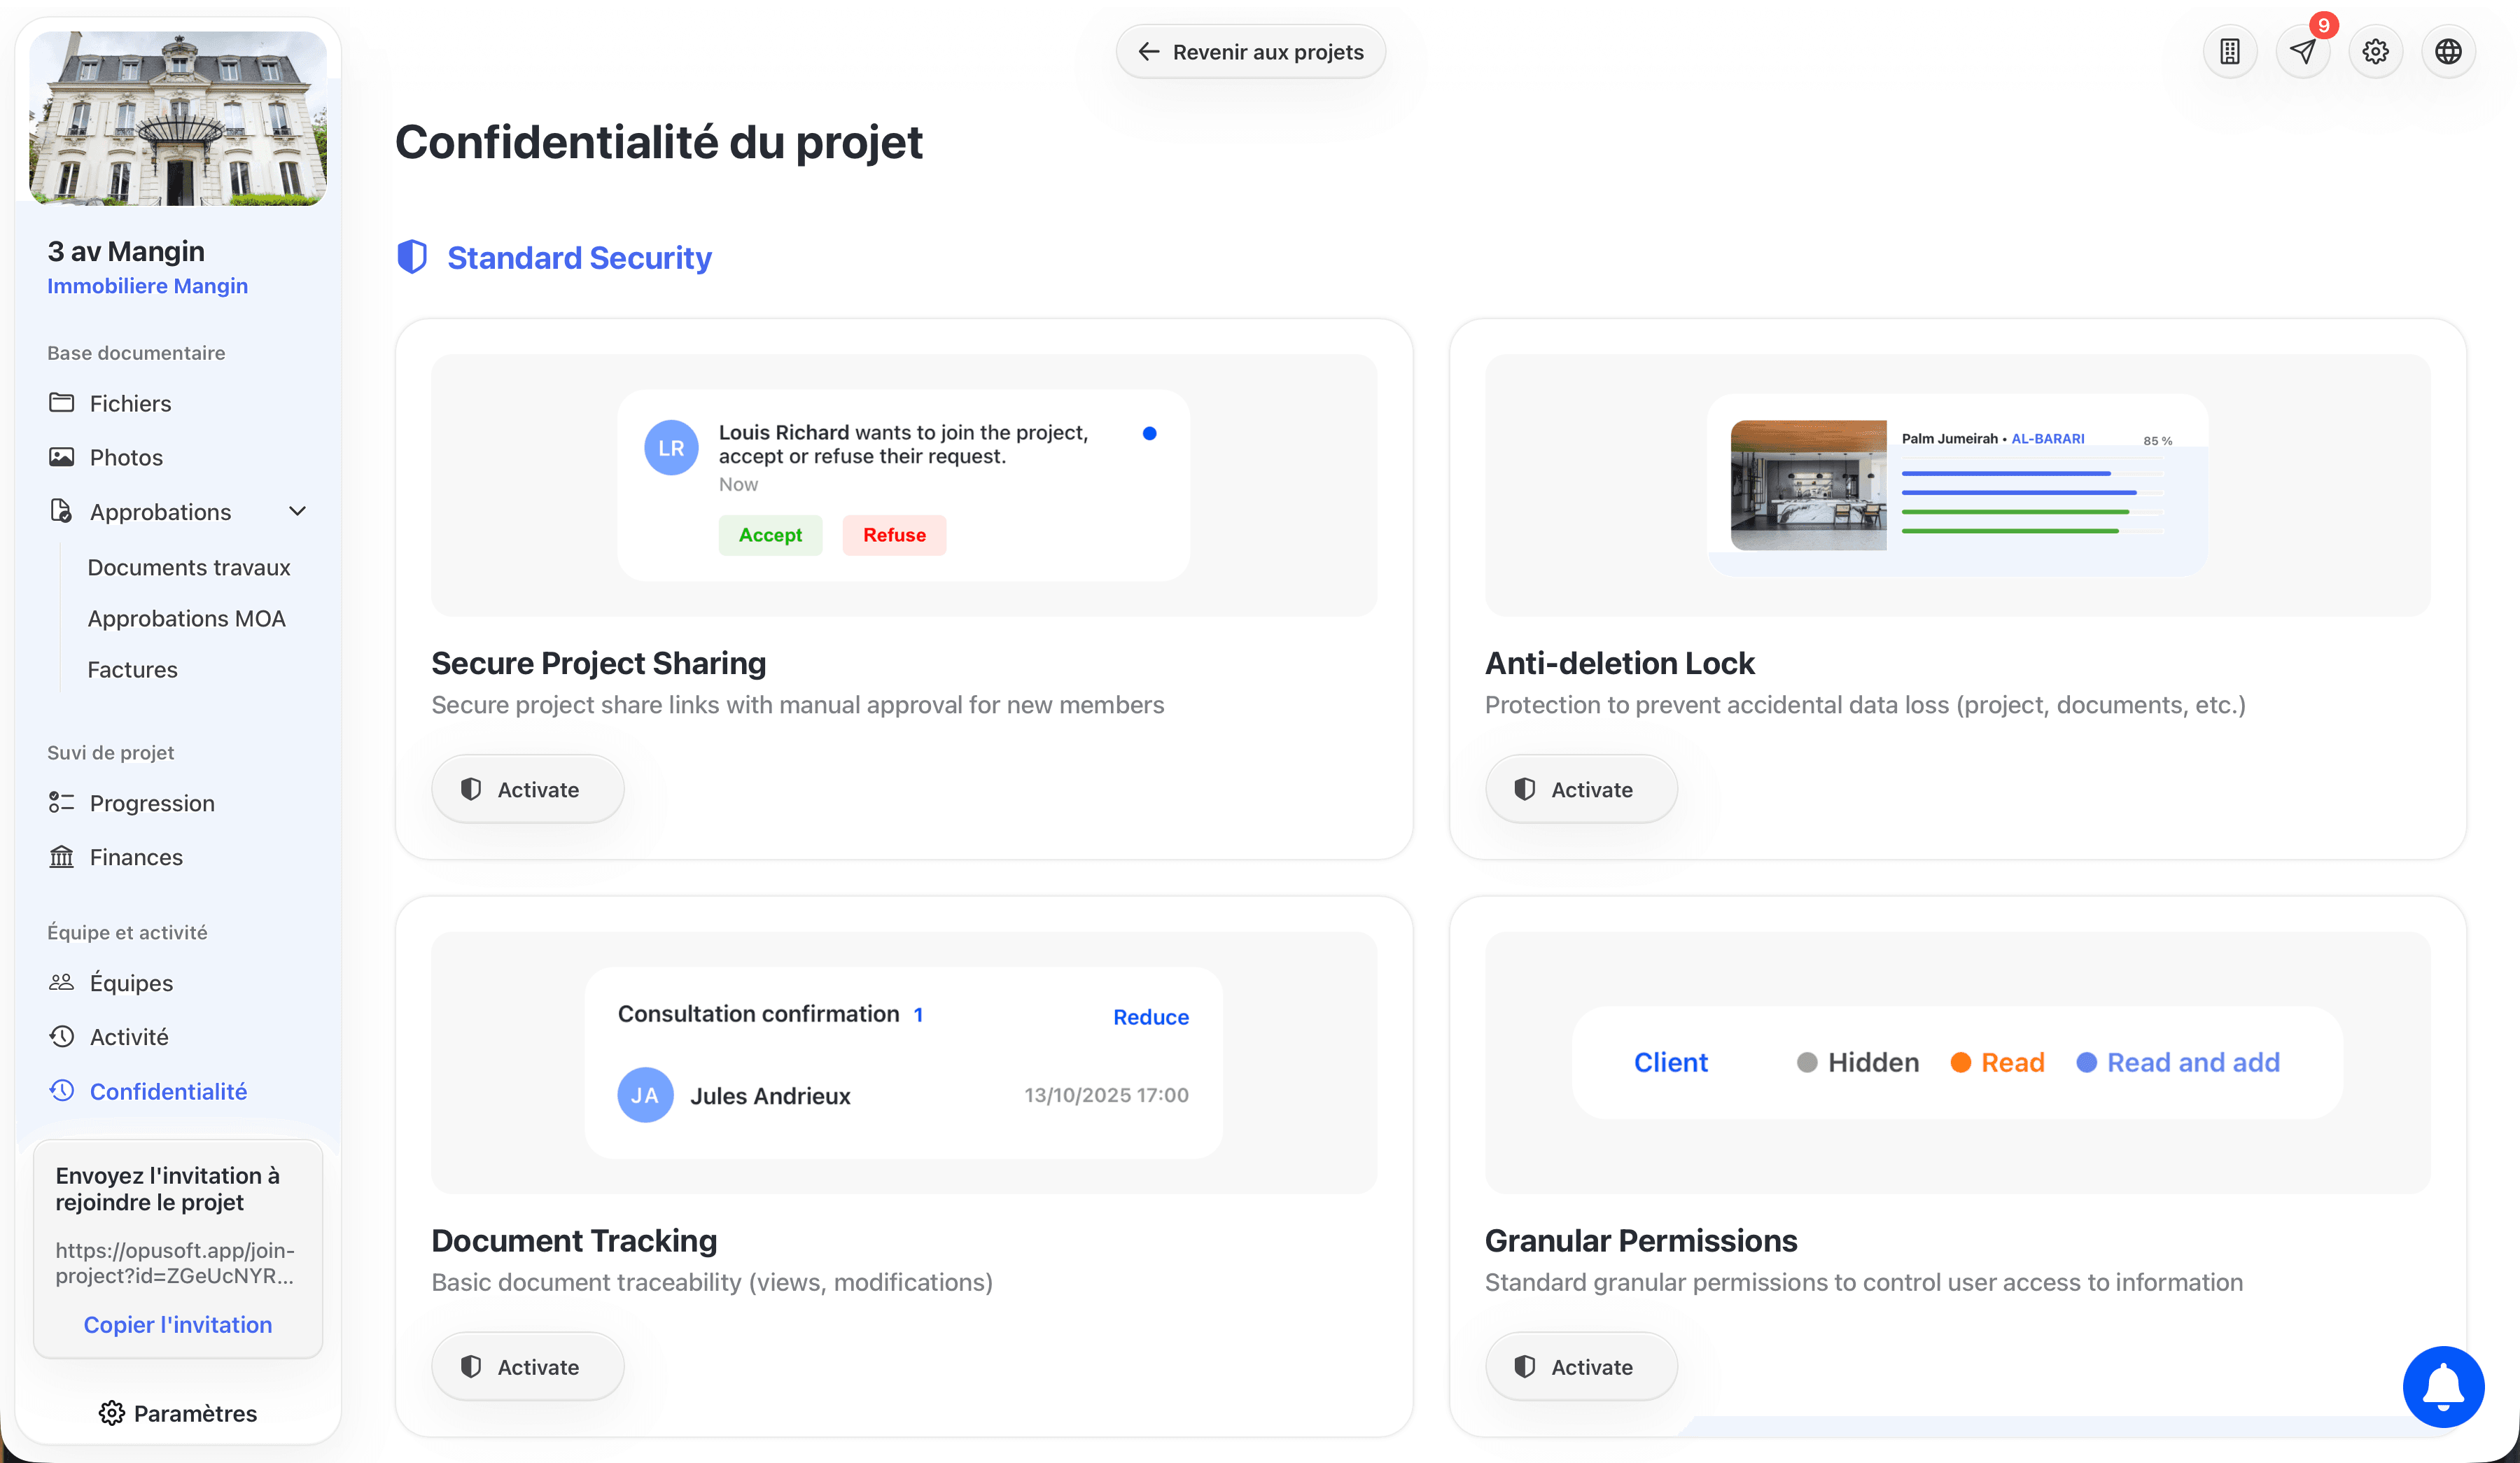
Task: Open the paper plane notifications icon
Action: pyautogui.click(x=2302, y=52)
